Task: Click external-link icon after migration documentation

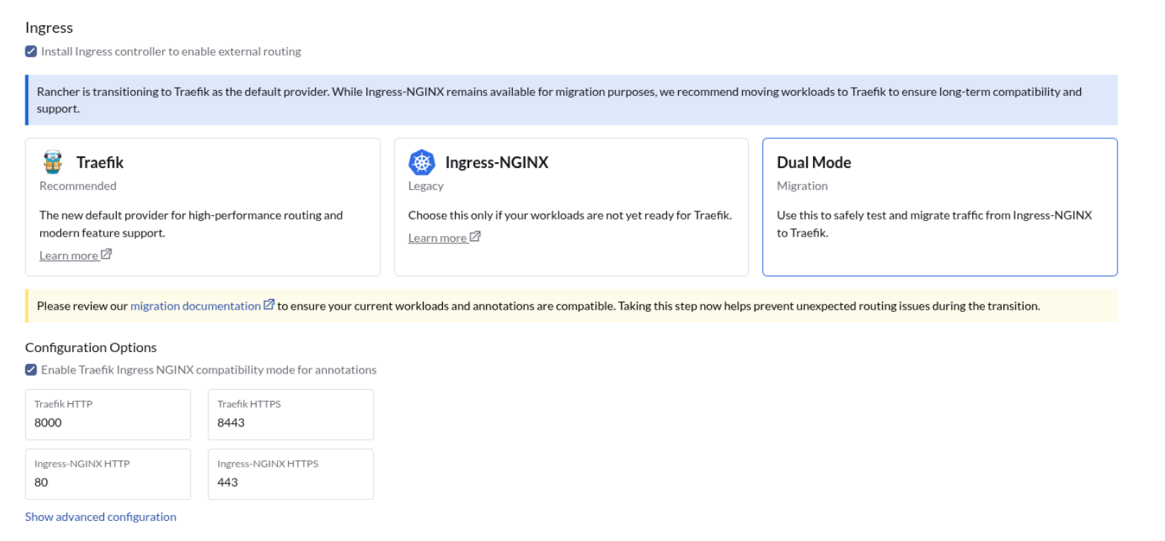Action: coord(269,305)
